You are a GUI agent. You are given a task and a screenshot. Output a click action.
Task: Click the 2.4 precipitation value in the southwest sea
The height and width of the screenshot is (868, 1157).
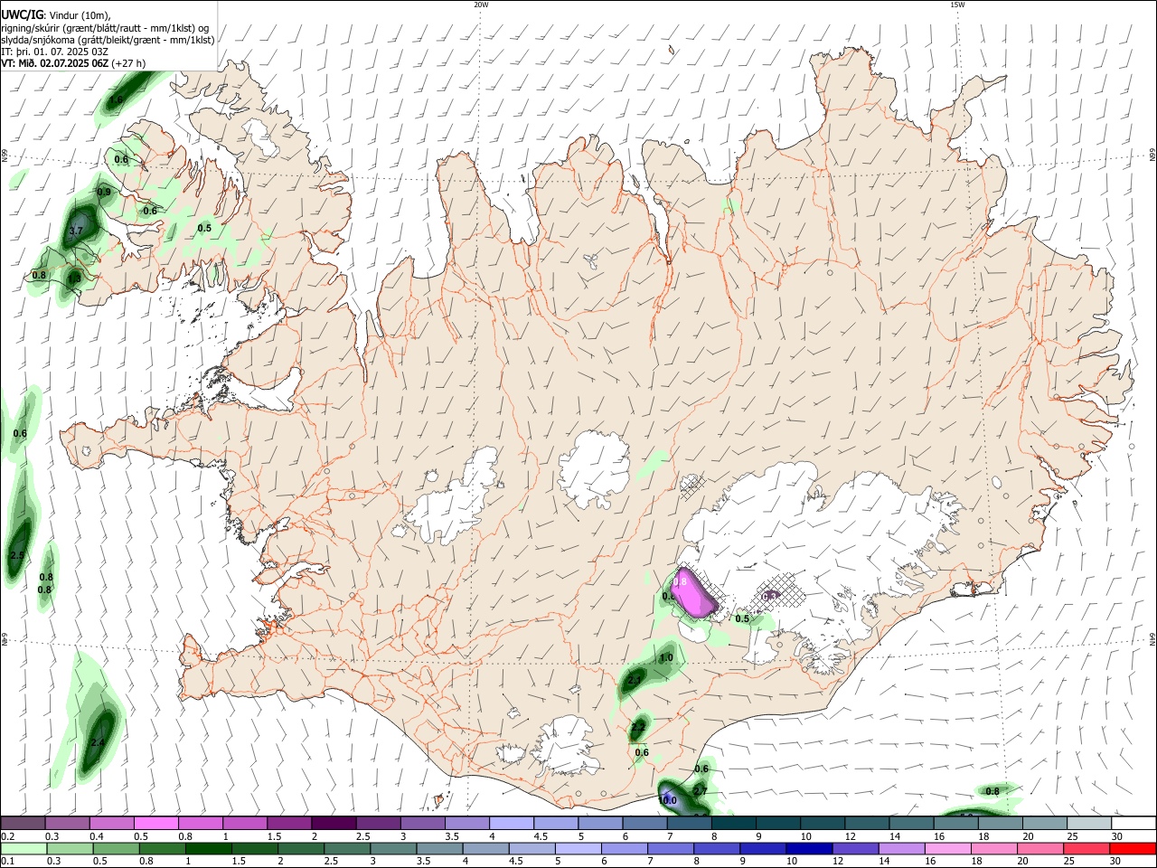[98, 743]
